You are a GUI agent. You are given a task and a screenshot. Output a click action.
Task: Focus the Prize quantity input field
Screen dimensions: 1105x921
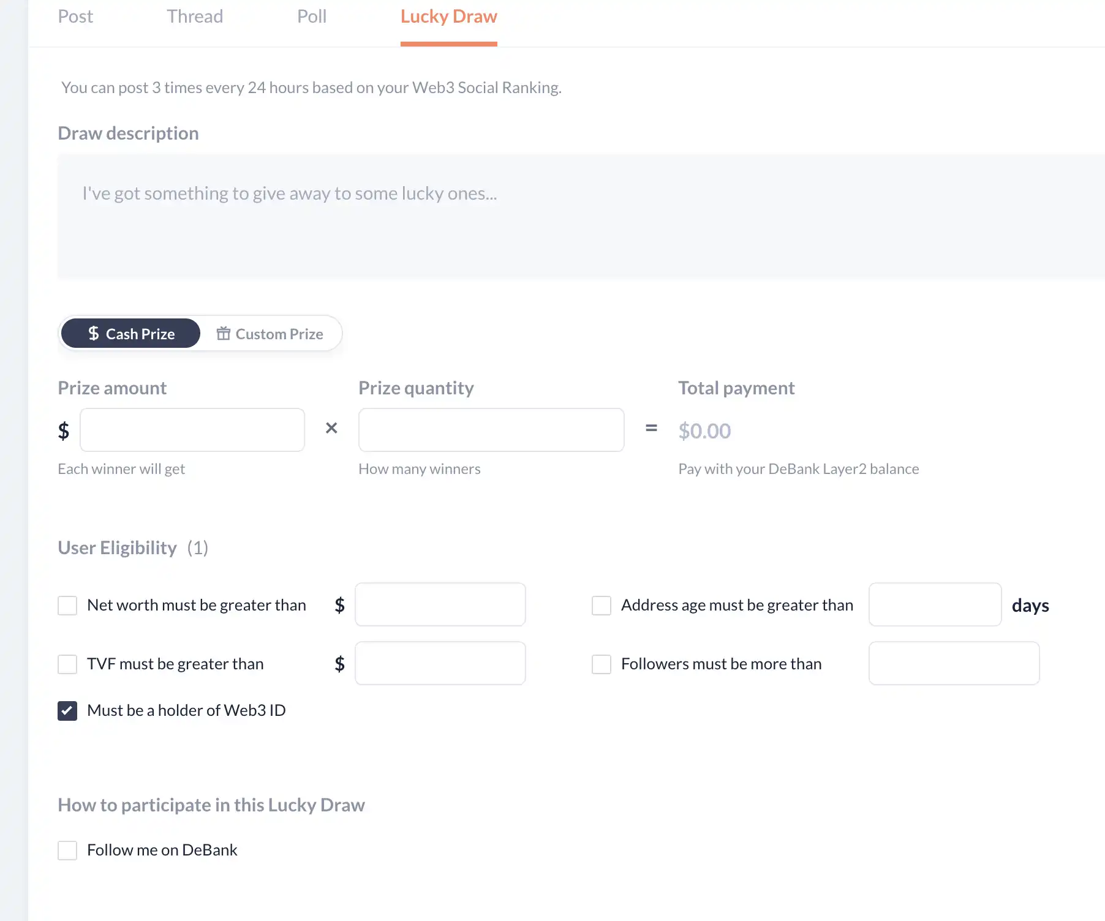[x=491, y=430]
